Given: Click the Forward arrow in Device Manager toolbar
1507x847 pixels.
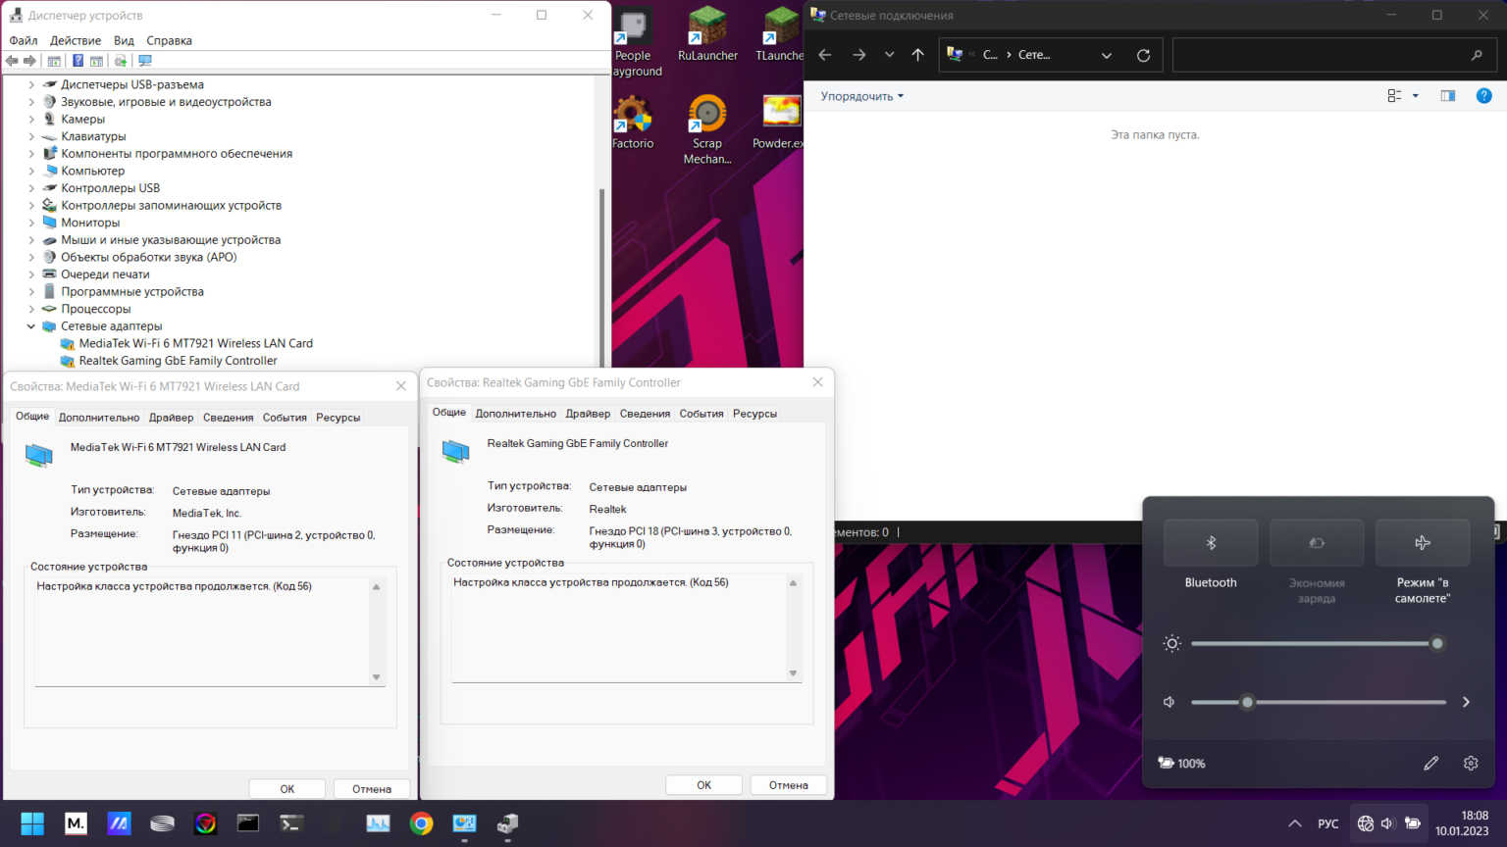Looking at the screenshot, I should (x=29, y=61).
